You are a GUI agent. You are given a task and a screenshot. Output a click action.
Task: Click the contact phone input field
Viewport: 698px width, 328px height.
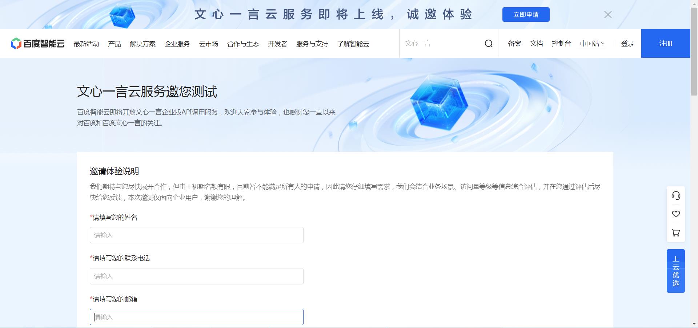[x=197, y=276]
